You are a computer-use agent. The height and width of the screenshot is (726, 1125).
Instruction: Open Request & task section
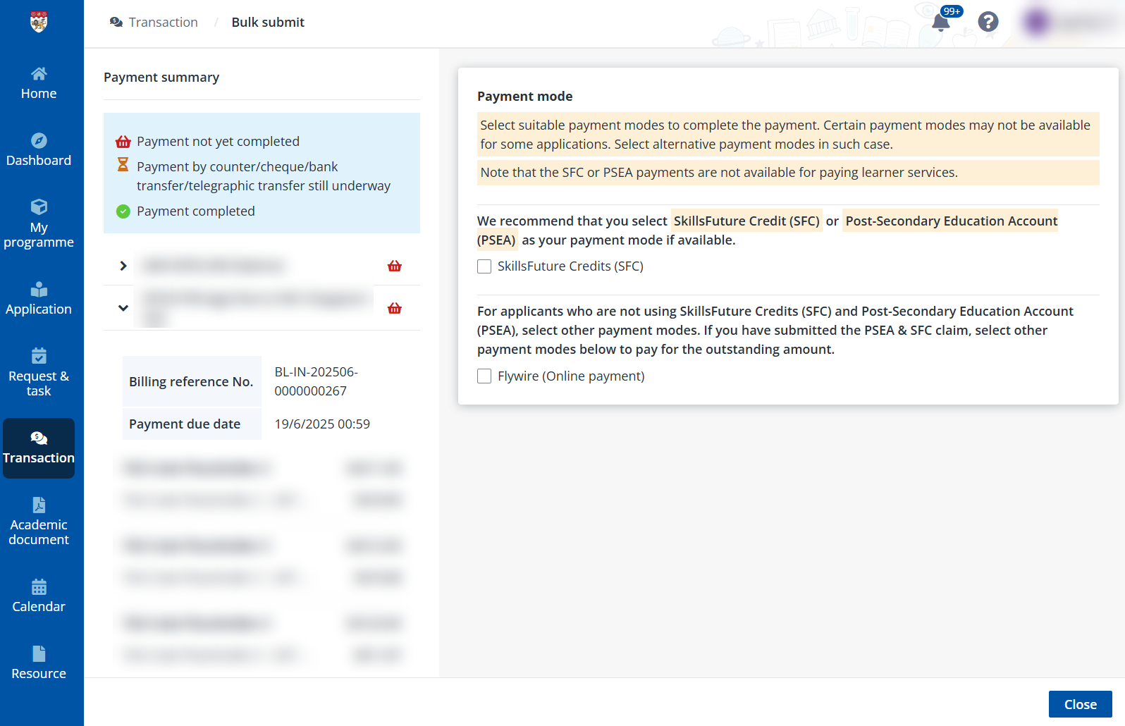point(39,374)
